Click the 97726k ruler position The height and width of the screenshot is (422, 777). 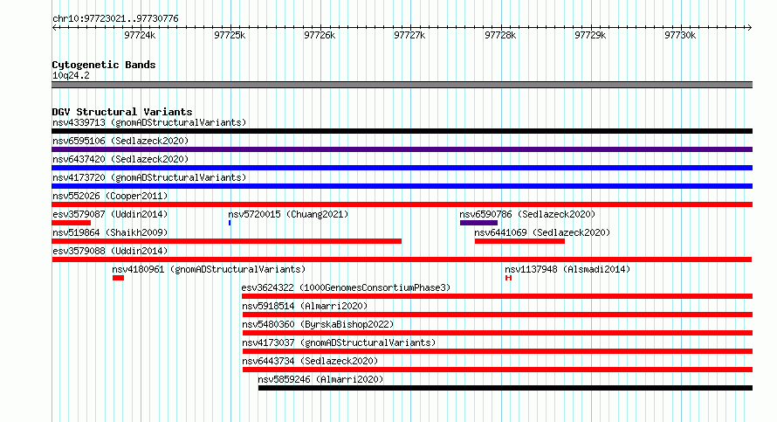(x=320, y=35)
